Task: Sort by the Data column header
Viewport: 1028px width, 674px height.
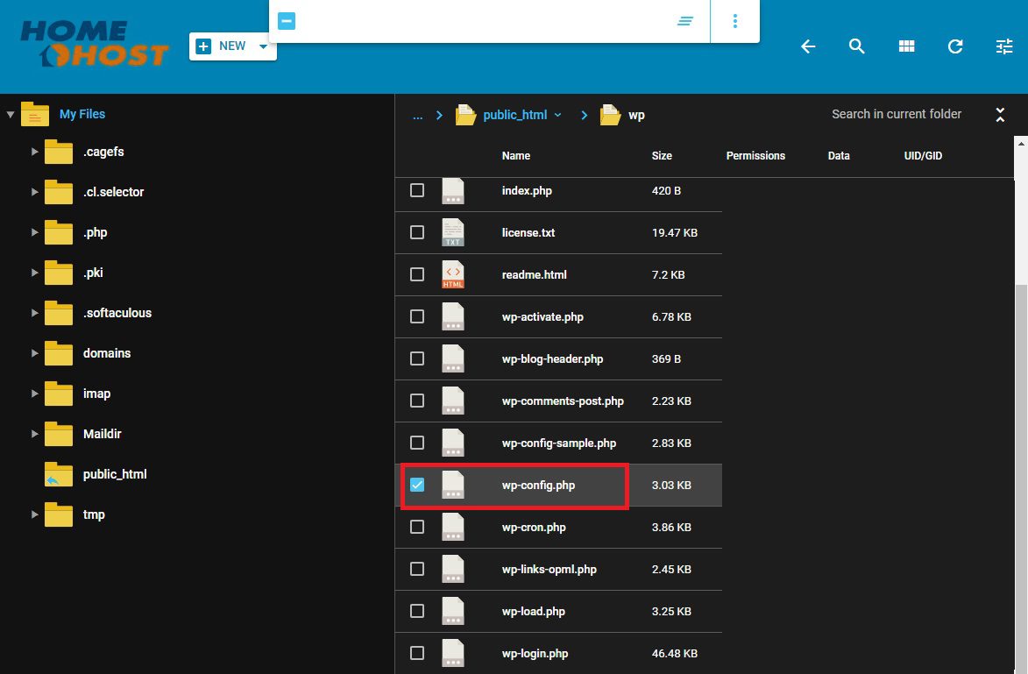Action: click(x=839, y=156)
